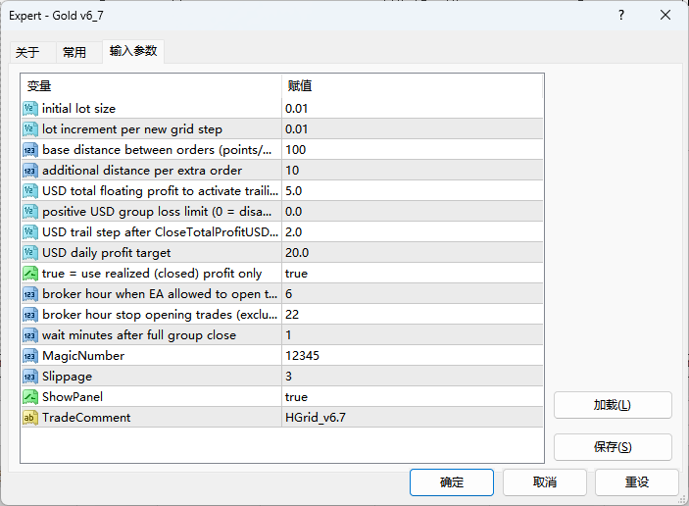689x506 pixels.
Task: Select the 输入参数 tab
Action: (x=132, y=51)
